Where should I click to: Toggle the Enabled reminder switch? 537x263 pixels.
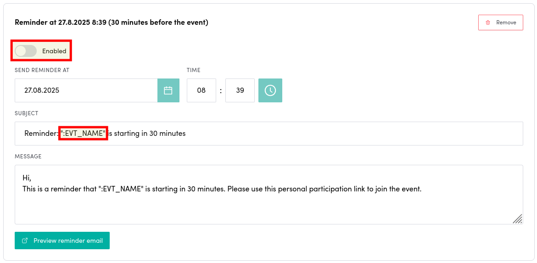point(26,51)
